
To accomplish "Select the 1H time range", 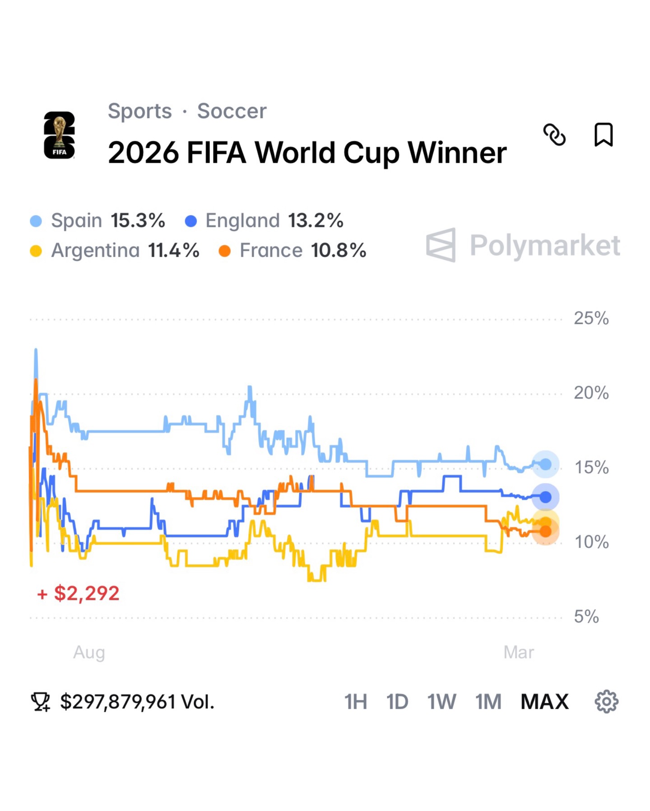I will [355, 702].
